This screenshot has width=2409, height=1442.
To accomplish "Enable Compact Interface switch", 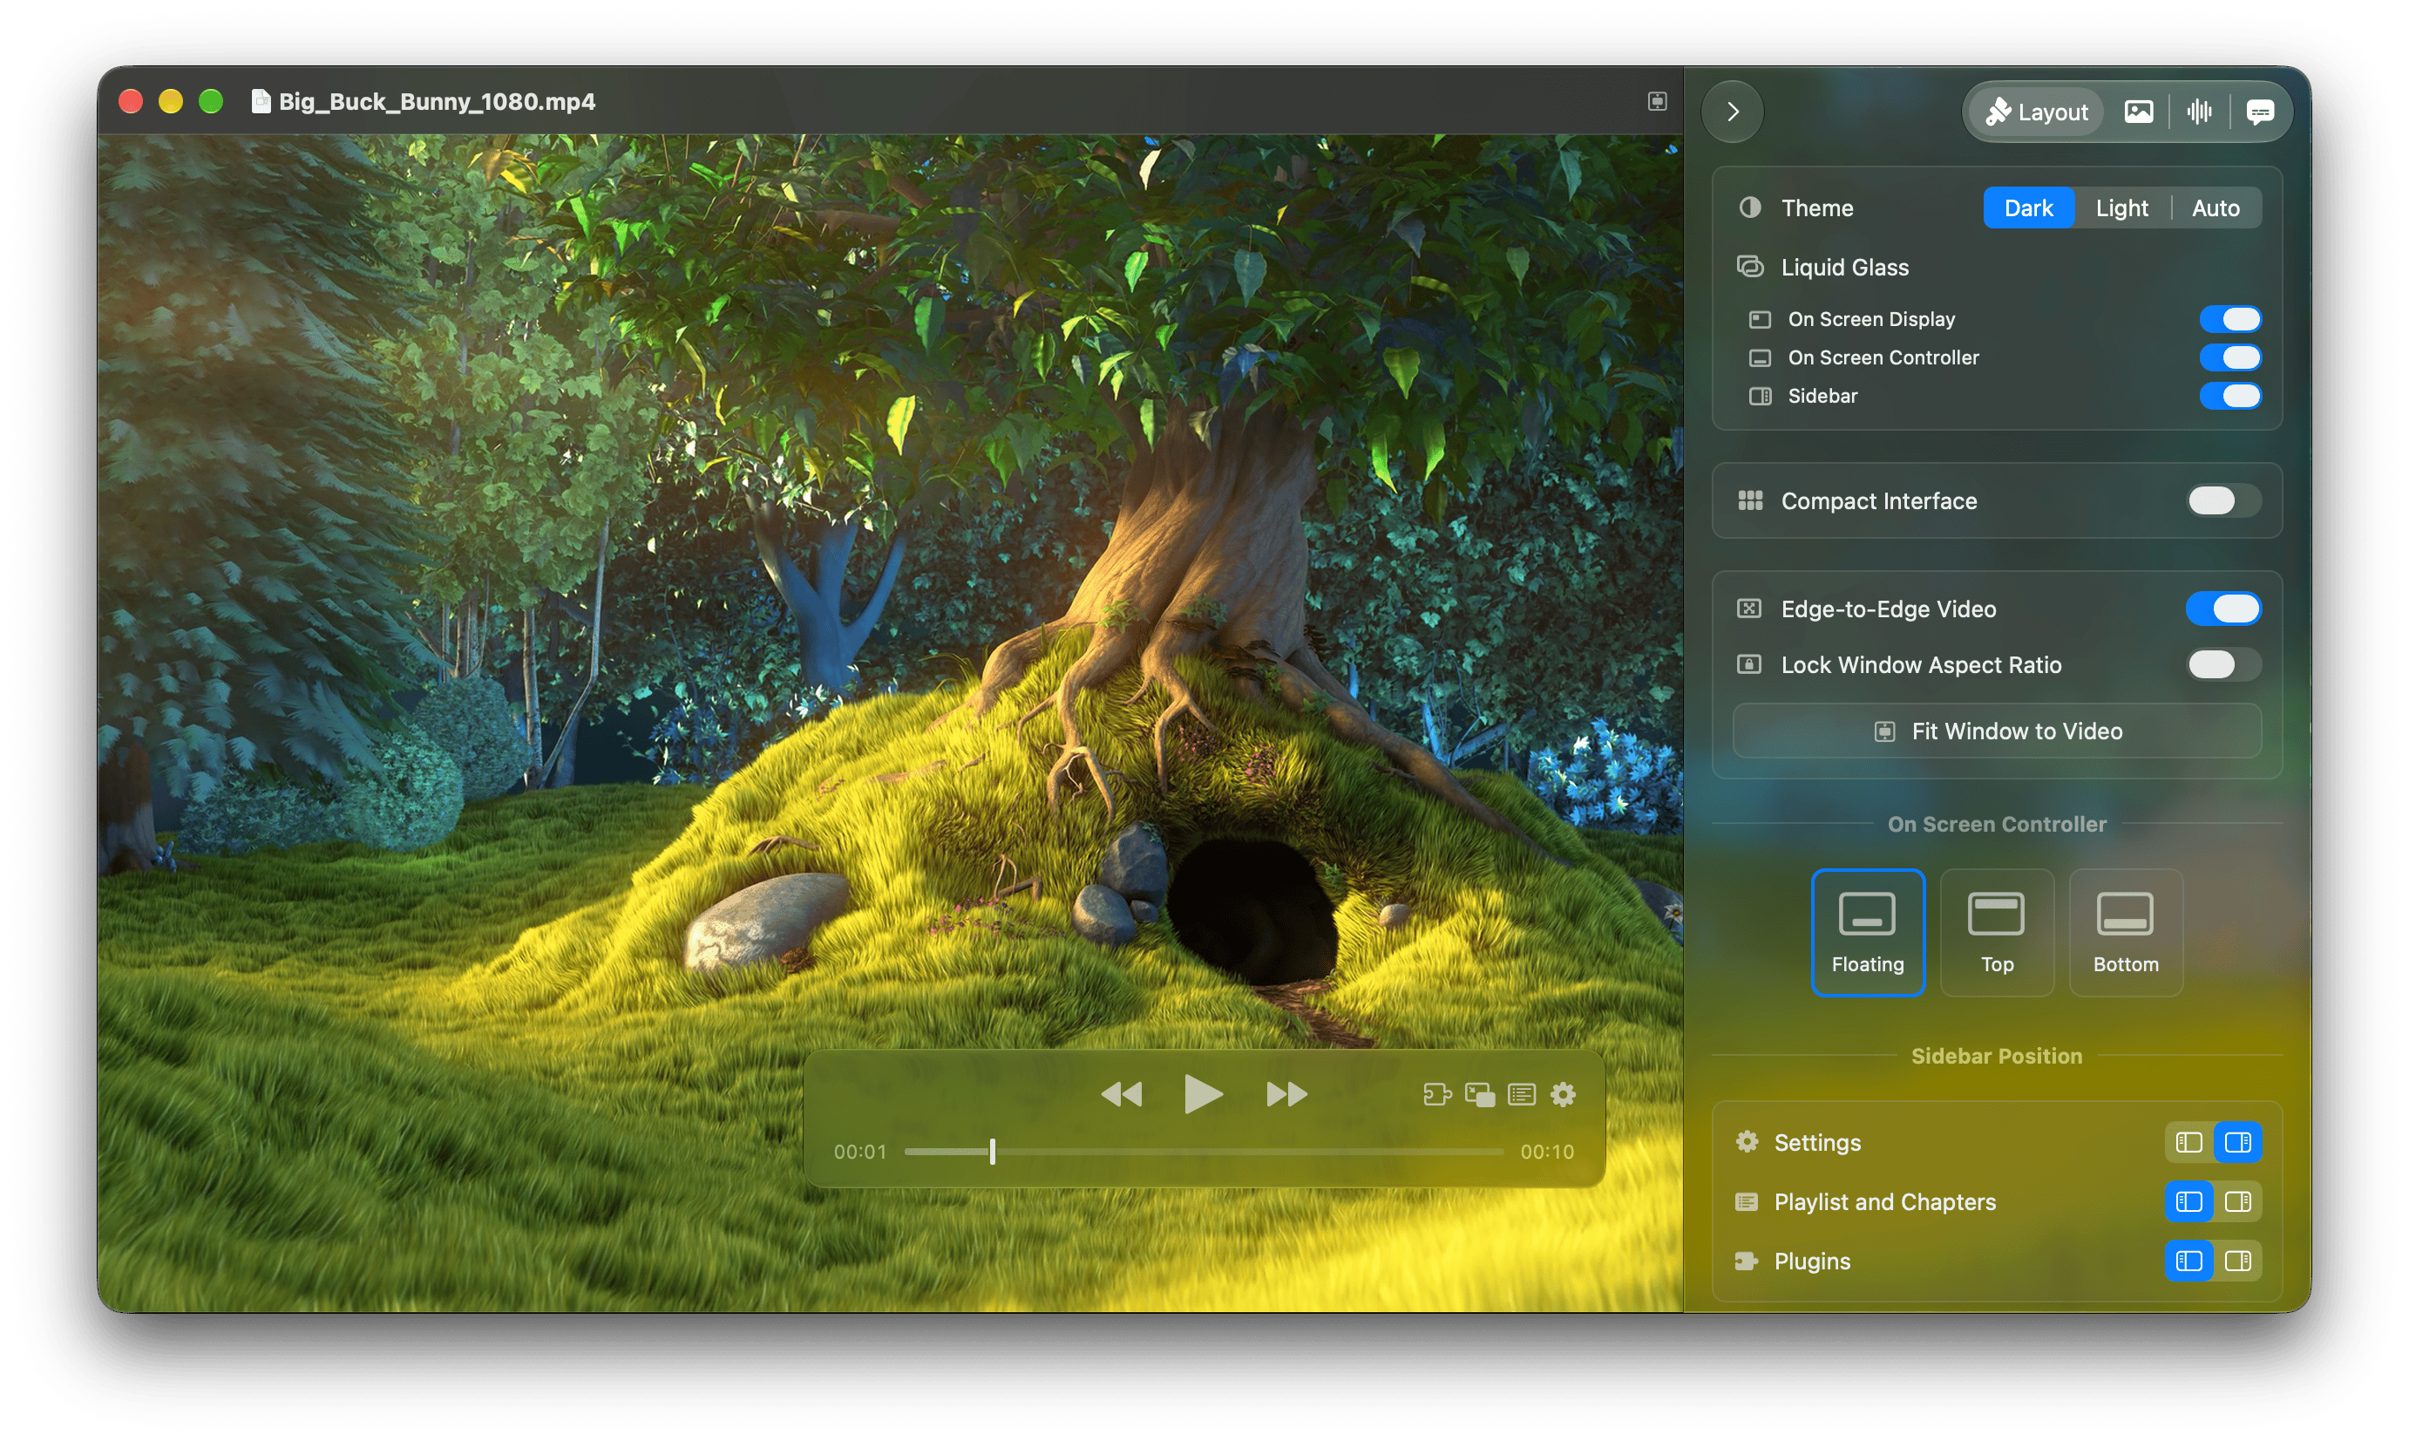I will (x=2223, y=500).
